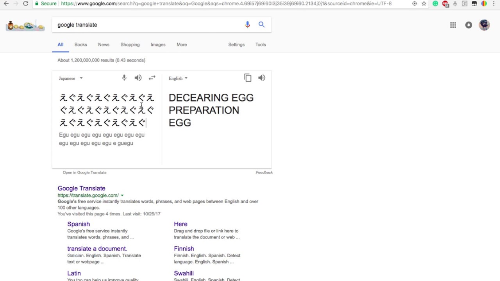Click the location target icon in the address bar
Viewport: 500px width, 281px height.
414,4
